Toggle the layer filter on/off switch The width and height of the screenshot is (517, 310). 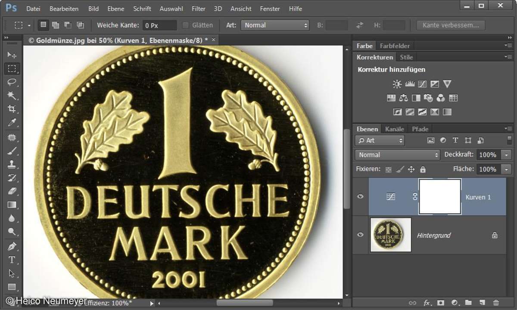509,140
